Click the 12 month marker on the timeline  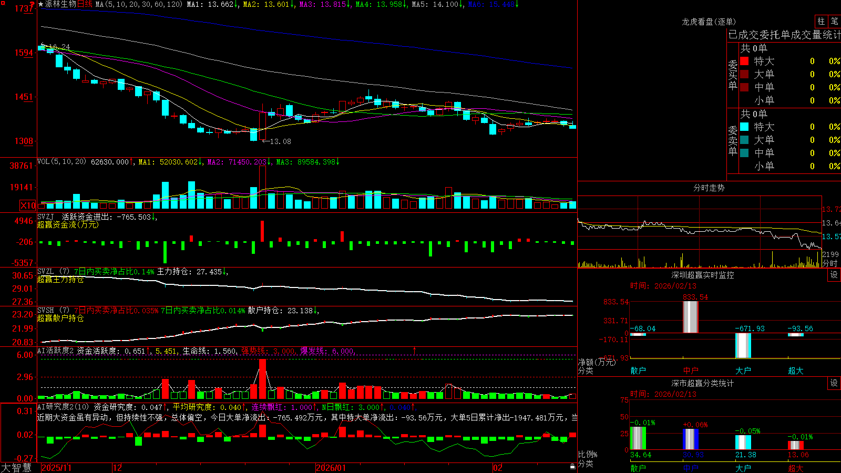pos(118,468)
